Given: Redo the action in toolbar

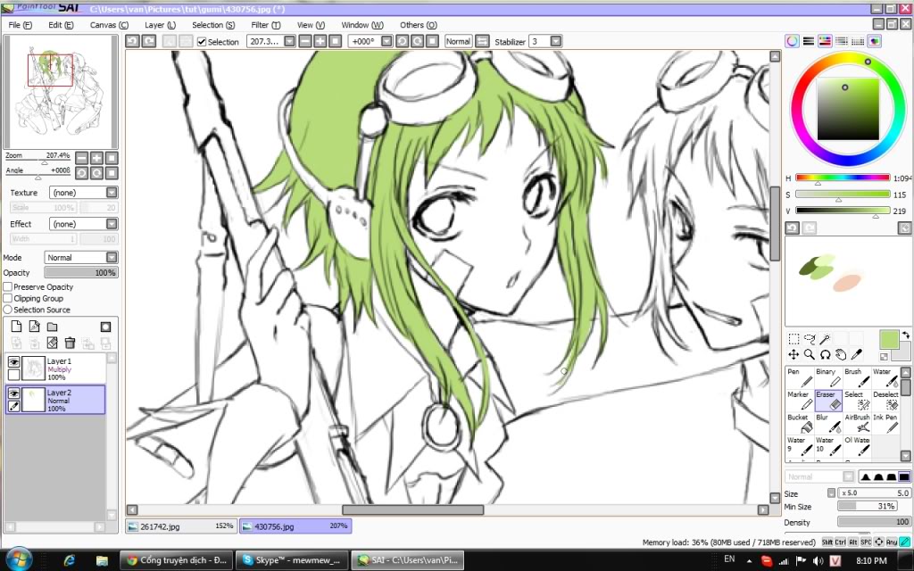Looking at the screenshot, I should click(149, 41).
